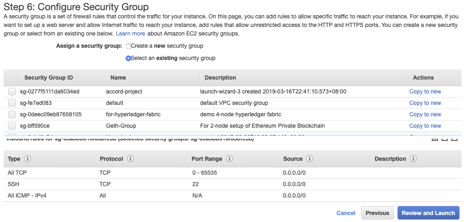The width and height of the screenshot is (464, 222).
Task: Click the info icon next to Type
Action: pyautogui.click(x=28, y=159)
